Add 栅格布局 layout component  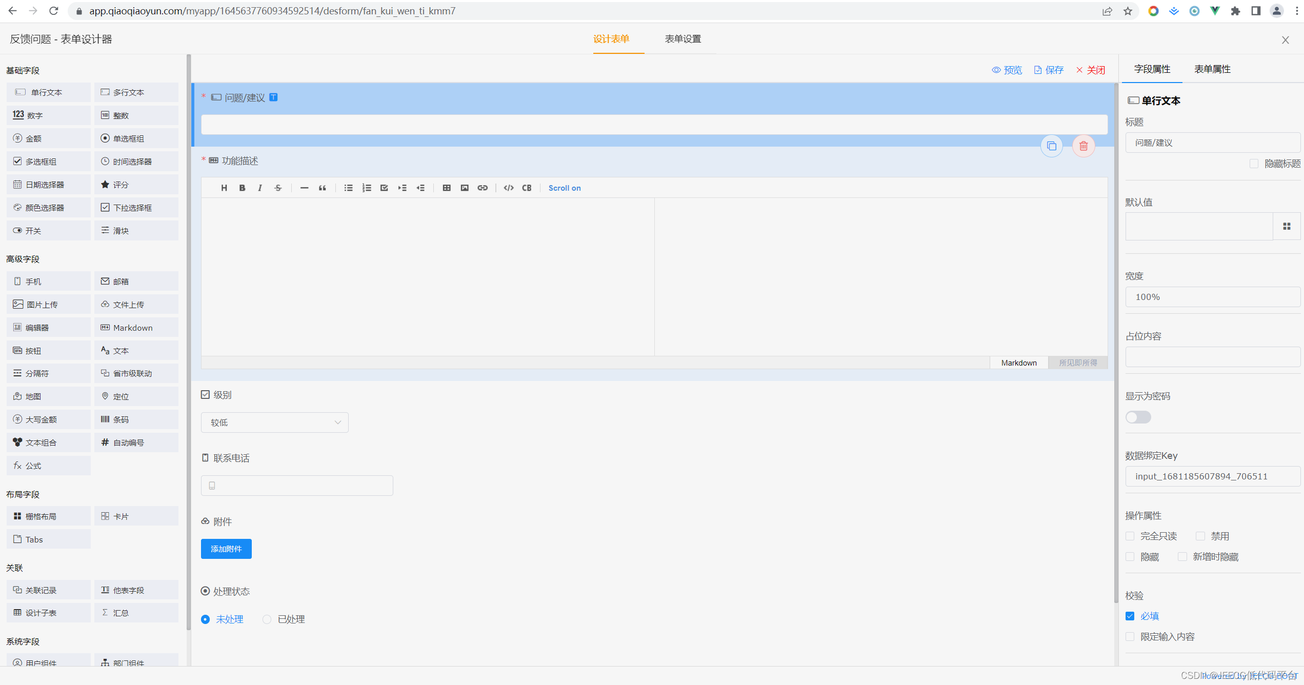(49, 516)
